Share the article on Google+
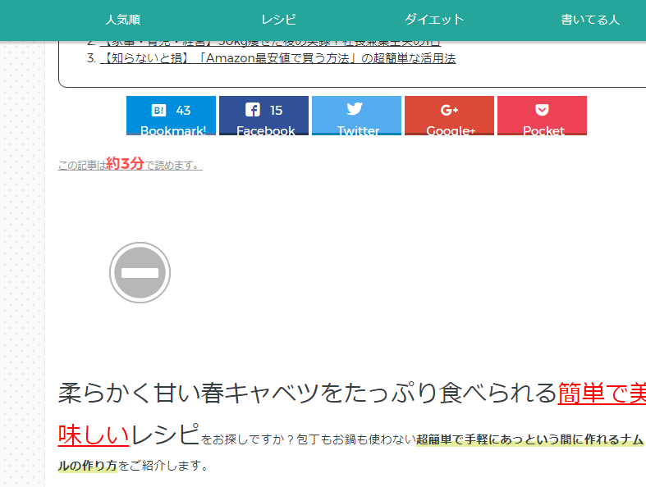Viewport: 646px width, 487px height. [x=449, y=116]
